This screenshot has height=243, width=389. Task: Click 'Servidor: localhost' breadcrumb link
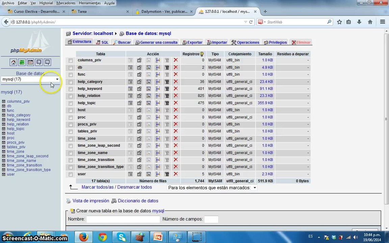(x=93, y=33)
